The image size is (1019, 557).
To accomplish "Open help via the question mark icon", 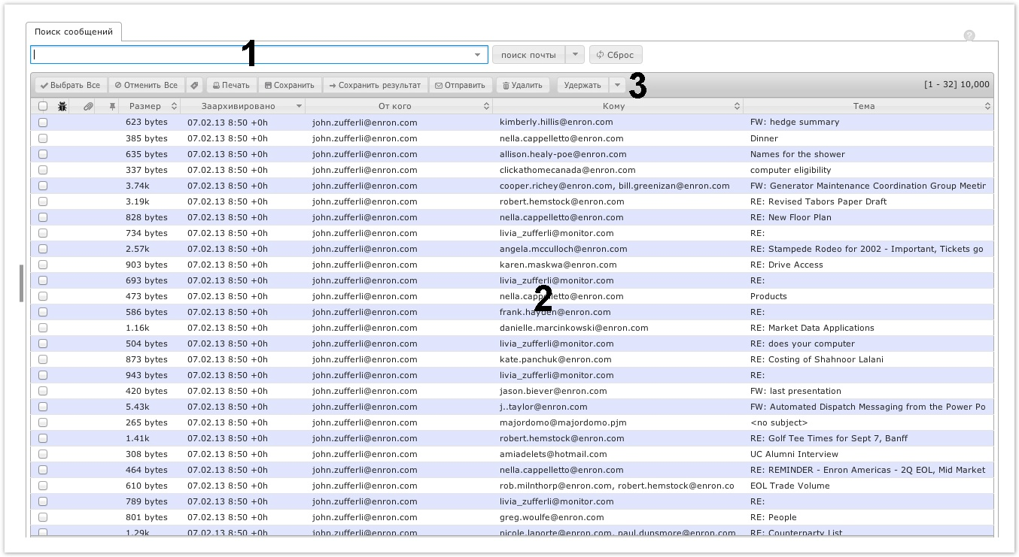I will (x=969, y=35).
